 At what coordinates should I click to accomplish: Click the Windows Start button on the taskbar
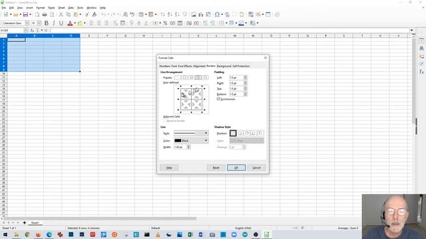tap(5, 234)
